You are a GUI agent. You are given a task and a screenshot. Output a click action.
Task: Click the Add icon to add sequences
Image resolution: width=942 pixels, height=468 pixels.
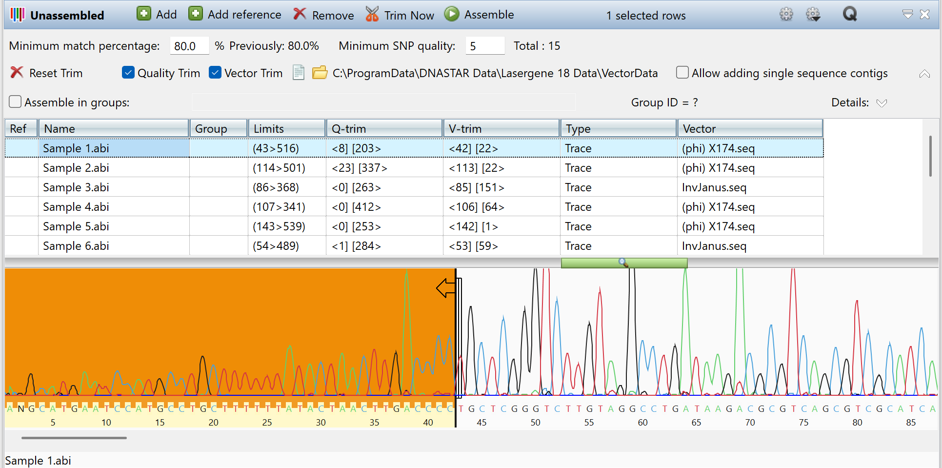(143, 14)
